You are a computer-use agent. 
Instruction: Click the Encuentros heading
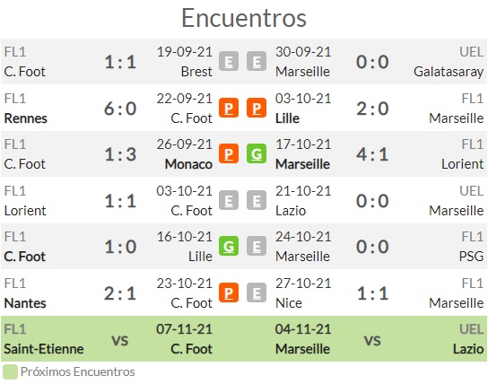pos(244,18)
